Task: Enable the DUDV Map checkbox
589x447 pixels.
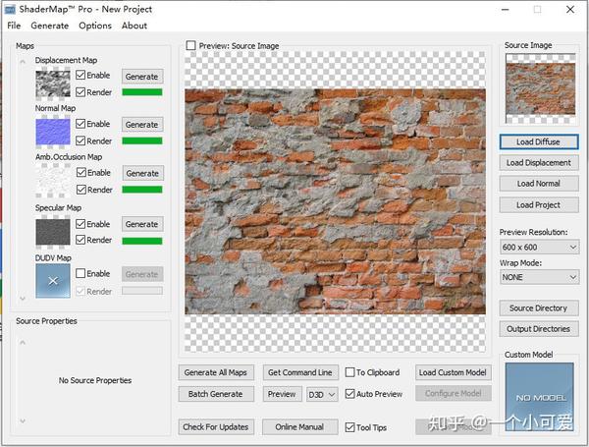Action: 80,273
